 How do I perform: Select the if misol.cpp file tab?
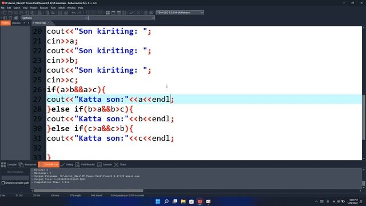[39, 23]
